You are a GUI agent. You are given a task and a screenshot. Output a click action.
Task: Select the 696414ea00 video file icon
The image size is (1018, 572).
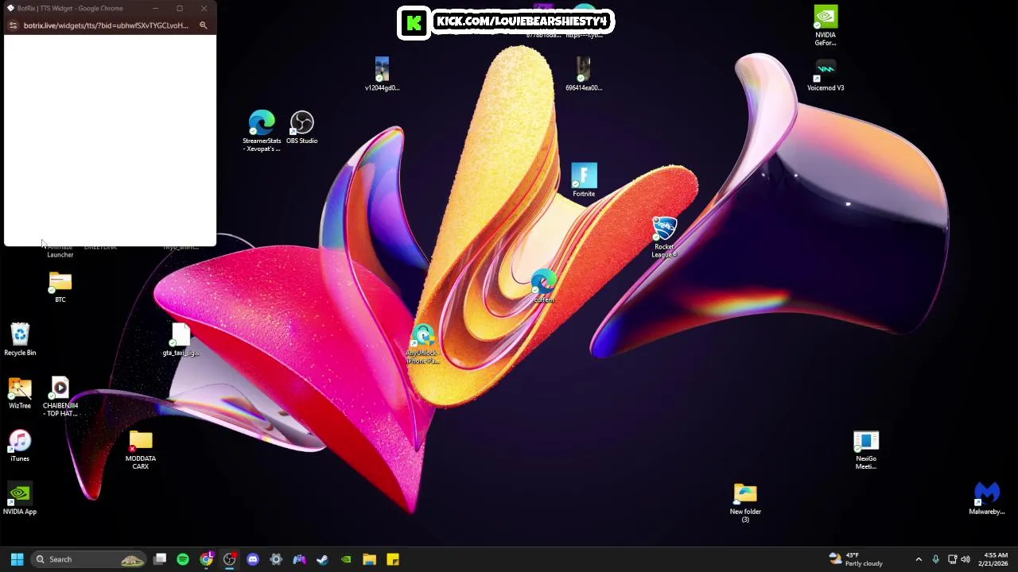[x=584, y=75]
